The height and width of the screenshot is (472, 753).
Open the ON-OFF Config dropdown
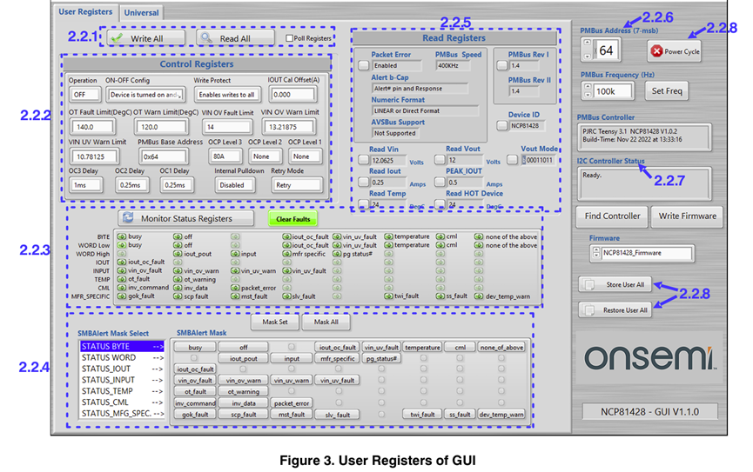[145, 94]
